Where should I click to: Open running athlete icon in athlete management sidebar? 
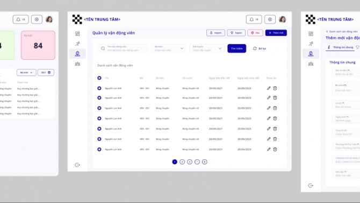click(x=77, y=44)
